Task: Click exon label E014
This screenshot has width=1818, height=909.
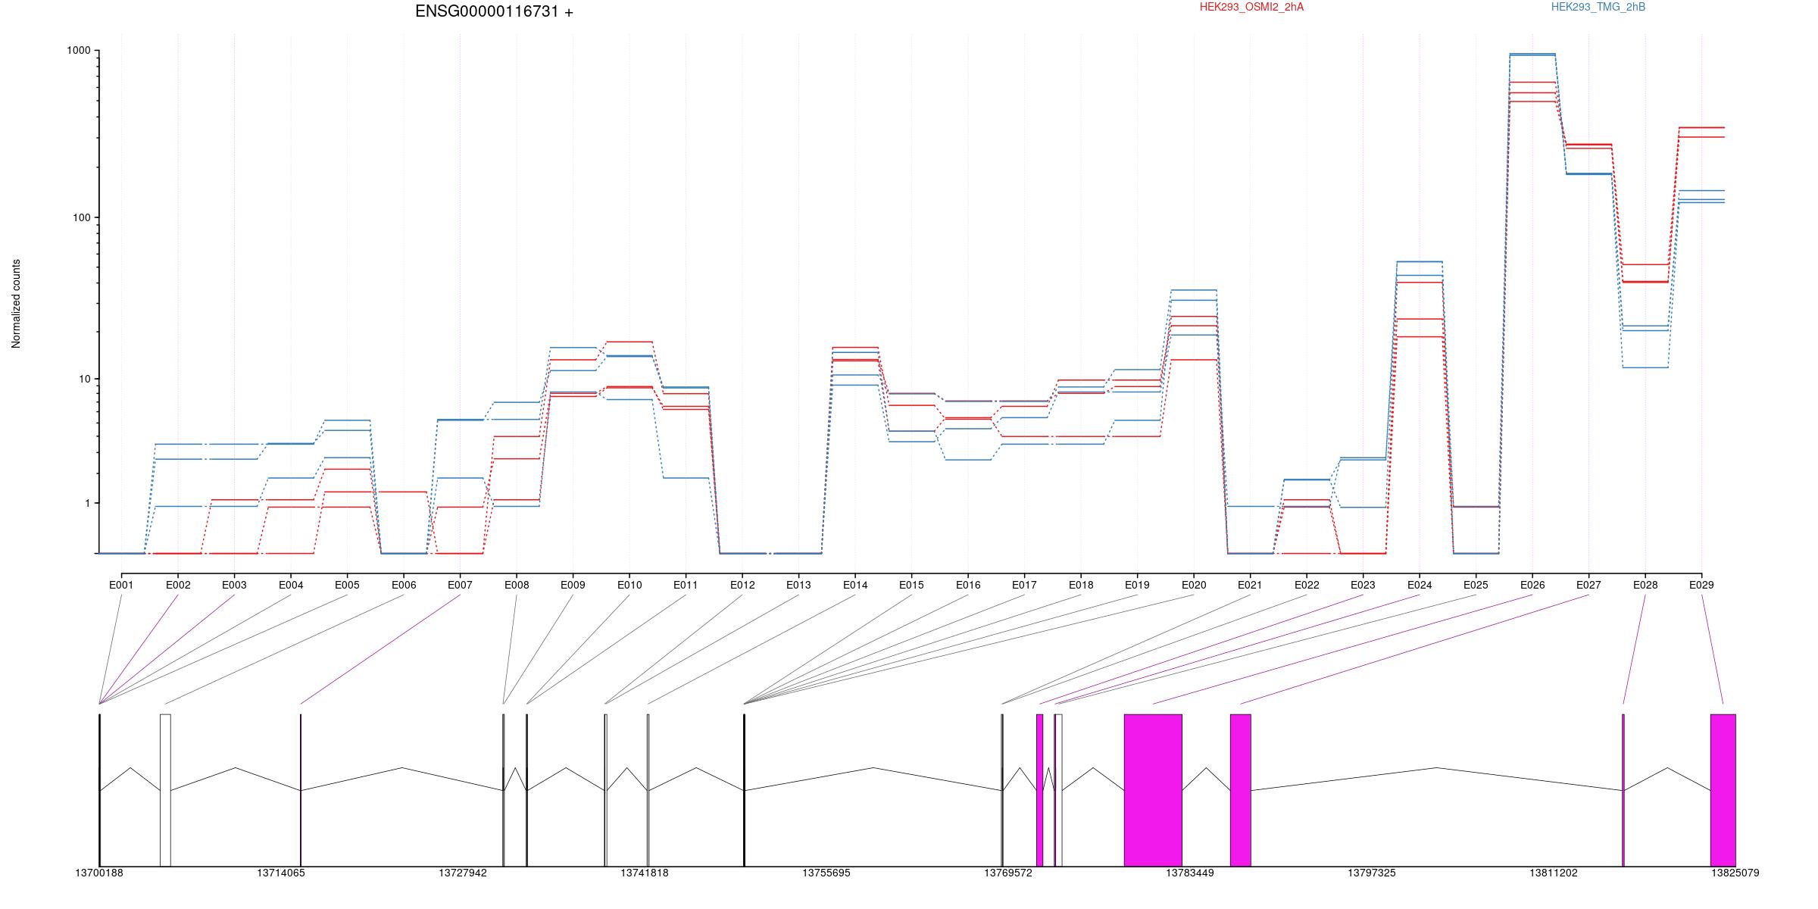Action: (855, 585)
